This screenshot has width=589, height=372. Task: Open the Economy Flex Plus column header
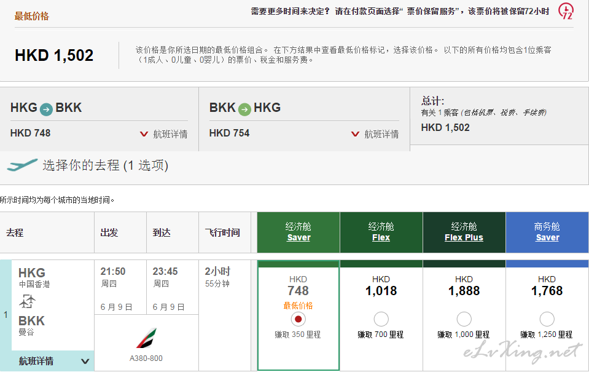(464, 237)
